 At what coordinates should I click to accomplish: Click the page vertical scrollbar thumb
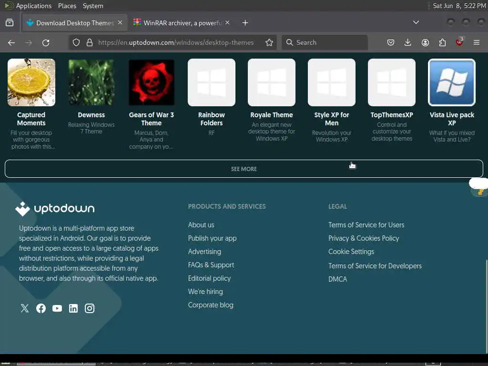(x=486, y=306)
